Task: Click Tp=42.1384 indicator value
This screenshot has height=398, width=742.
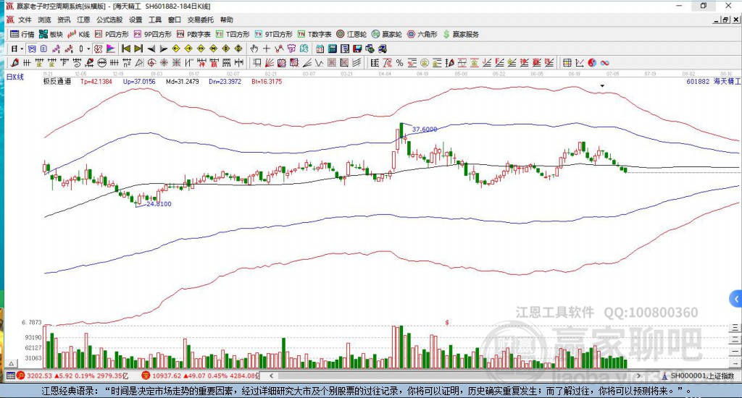Action: [96, 81]
